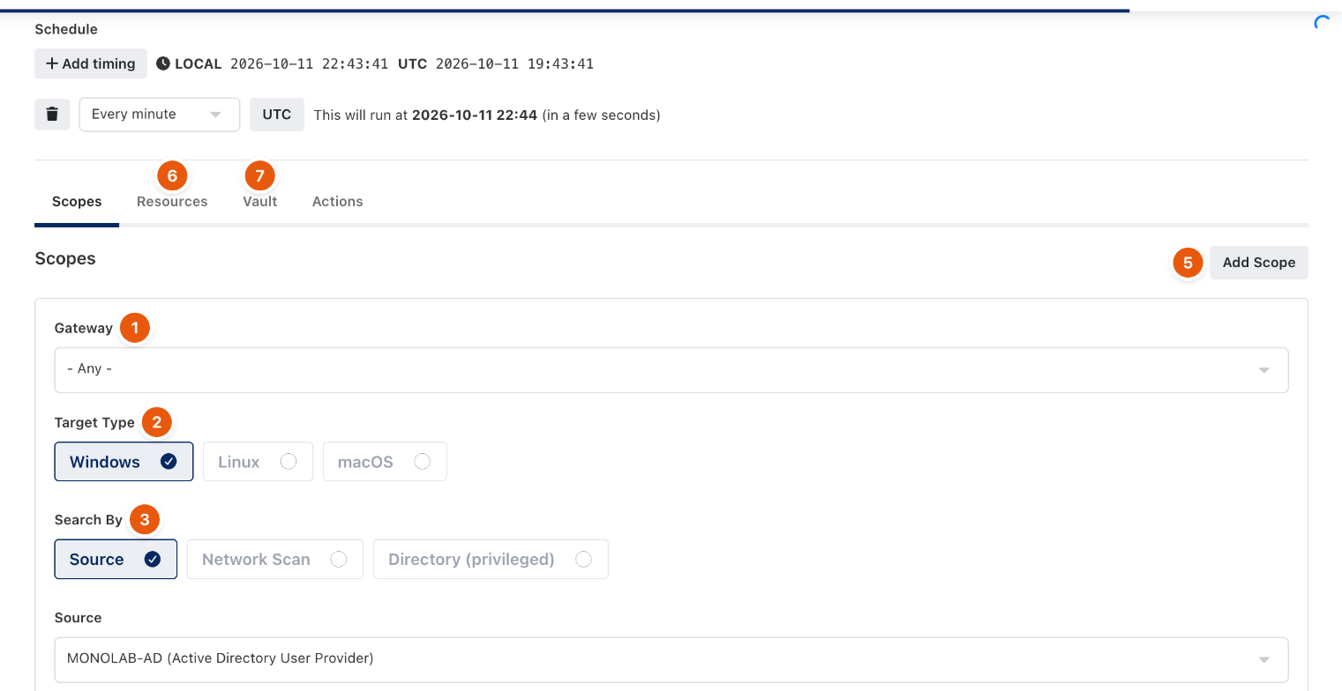Select Windows target type
The image size is (1342, 691).
point(124,462)
